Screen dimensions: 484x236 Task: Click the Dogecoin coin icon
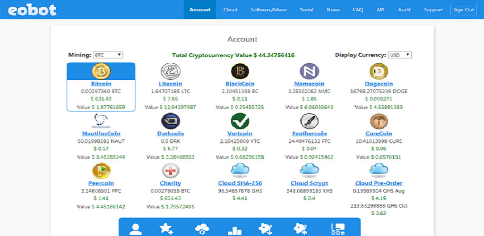pos(379,71)
